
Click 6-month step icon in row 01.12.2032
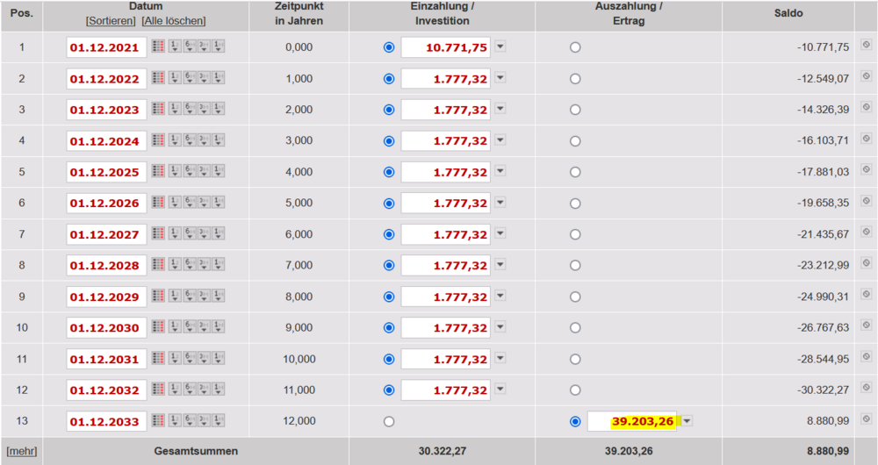[190, 390]
